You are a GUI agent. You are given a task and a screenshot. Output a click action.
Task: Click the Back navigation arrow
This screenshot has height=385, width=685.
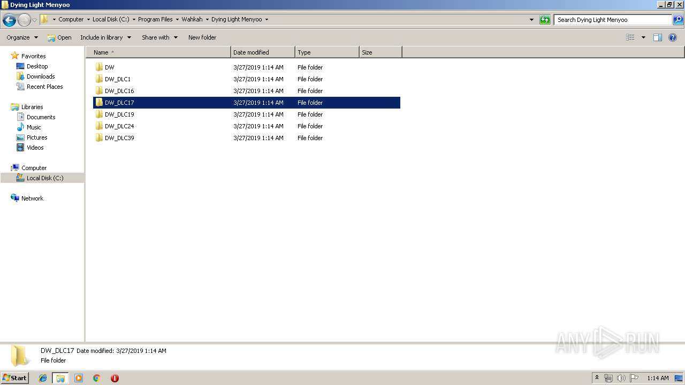(9, 20)
